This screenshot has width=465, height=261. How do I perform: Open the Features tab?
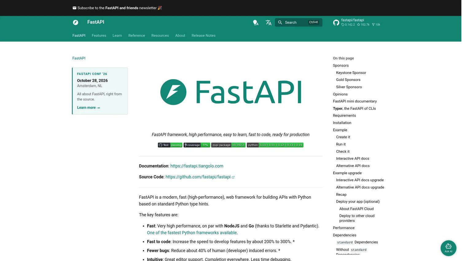click(99, 36)
